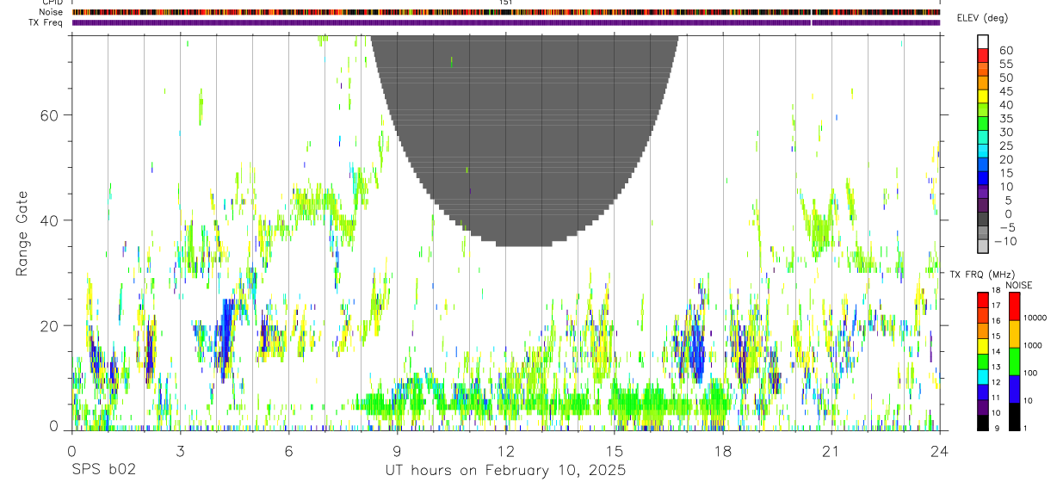Click red top segment of TX FRQ scale

pos(983,300)
